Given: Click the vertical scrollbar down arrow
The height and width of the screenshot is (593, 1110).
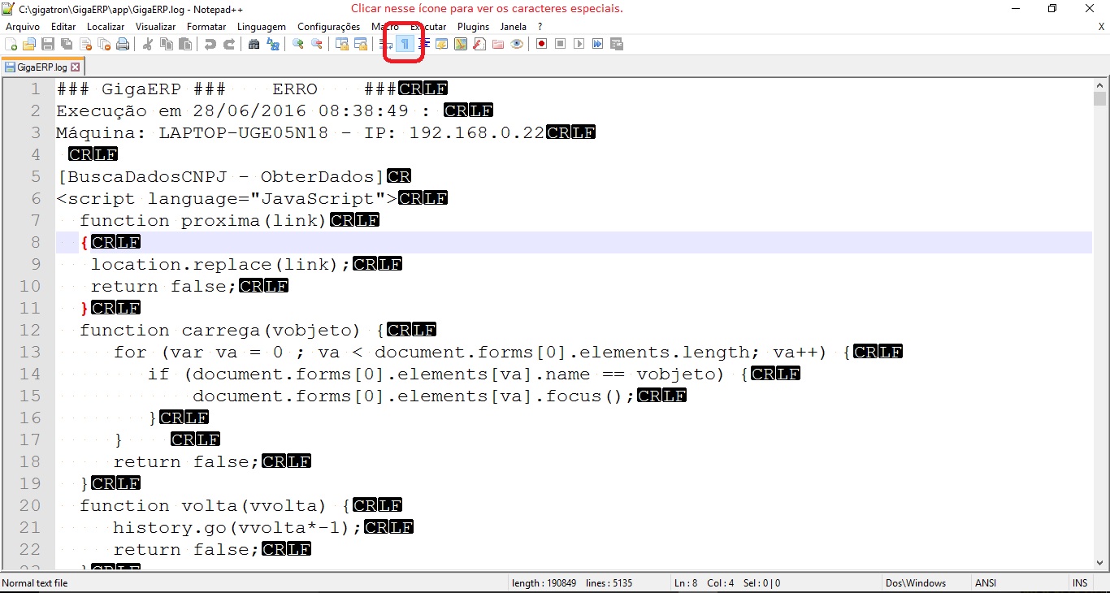Looking at the screenshot, I should (x=1099, y=563).
